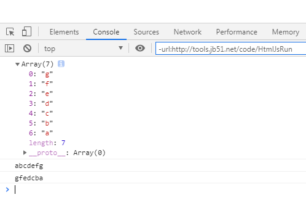
Task: Open the Network tab
Action: (x=187, y=32)
